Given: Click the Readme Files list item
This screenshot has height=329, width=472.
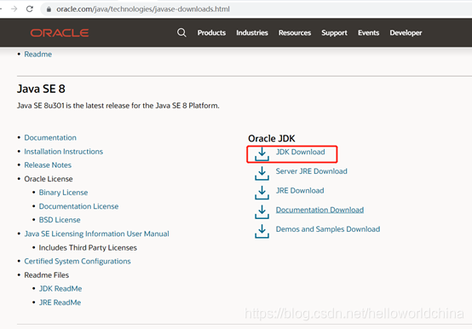Looking at the screenshot, I should pyautogui.click(x=46, y=275).
